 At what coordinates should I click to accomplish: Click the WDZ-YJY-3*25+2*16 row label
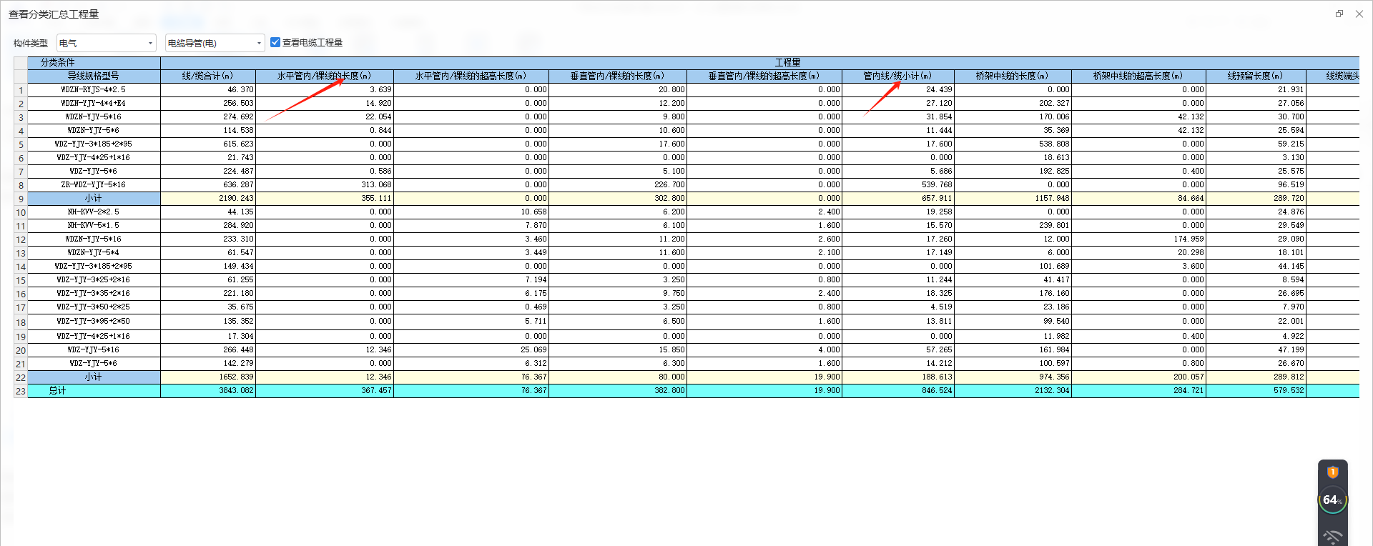coord(94,280)
